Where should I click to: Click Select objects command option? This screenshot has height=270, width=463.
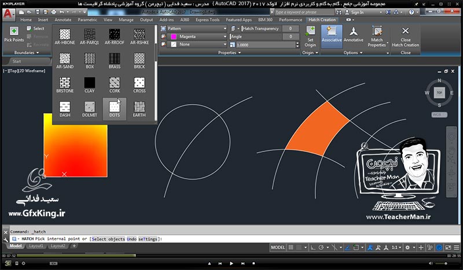[108, 239]
